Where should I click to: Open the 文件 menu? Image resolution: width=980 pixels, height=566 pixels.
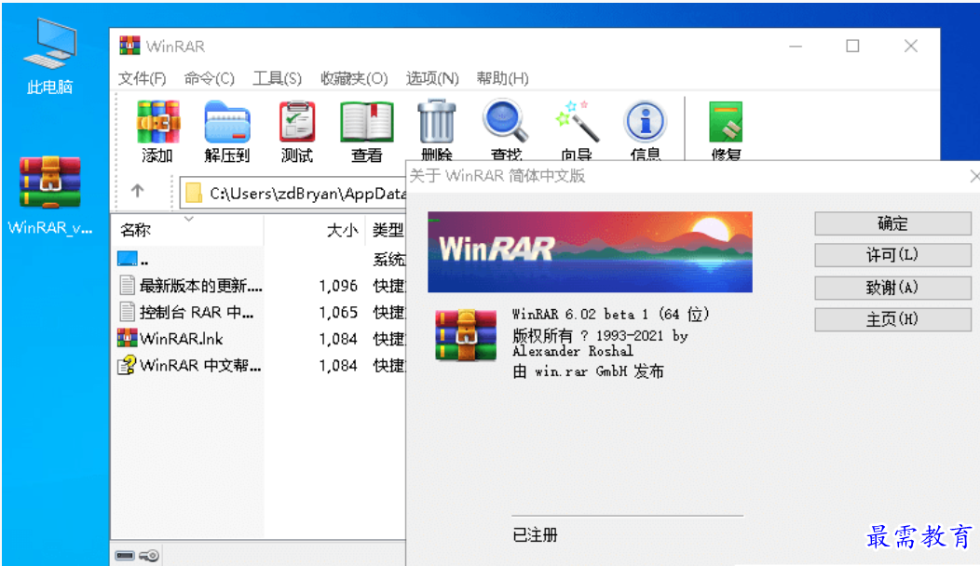point(141,78)
